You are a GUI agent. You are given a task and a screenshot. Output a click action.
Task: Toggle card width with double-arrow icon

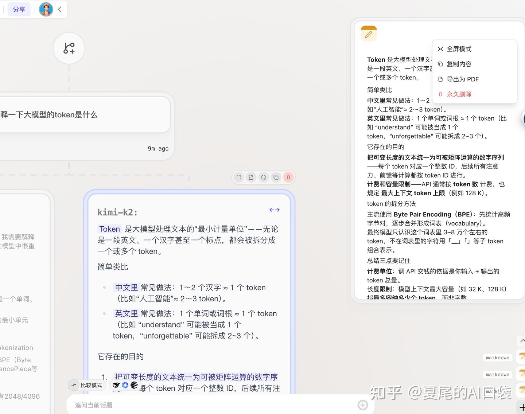275,210
